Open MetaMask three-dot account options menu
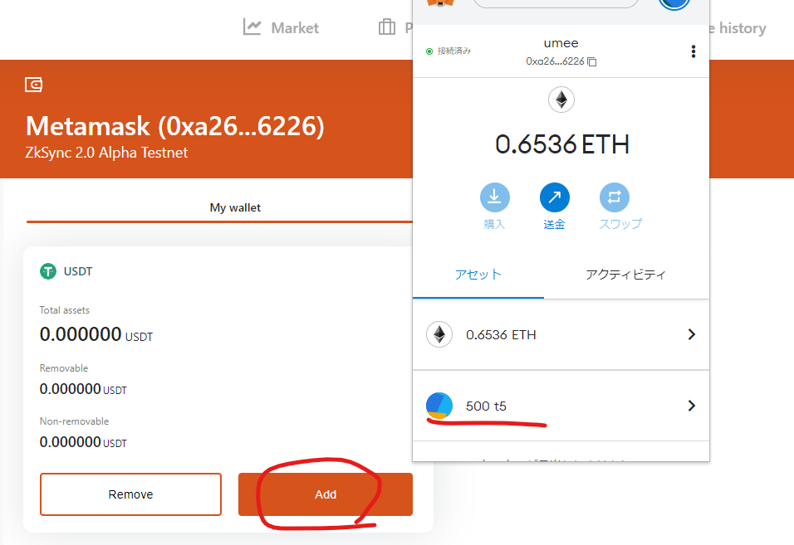The width and height of the screenshot is (794, 545). (x=694, y=51)
